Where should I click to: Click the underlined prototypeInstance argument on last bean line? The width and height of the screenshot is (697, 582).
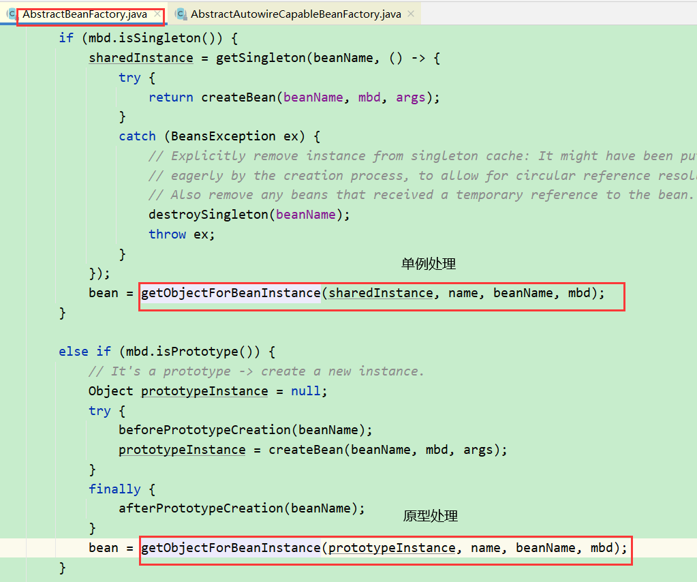[392, 548]
